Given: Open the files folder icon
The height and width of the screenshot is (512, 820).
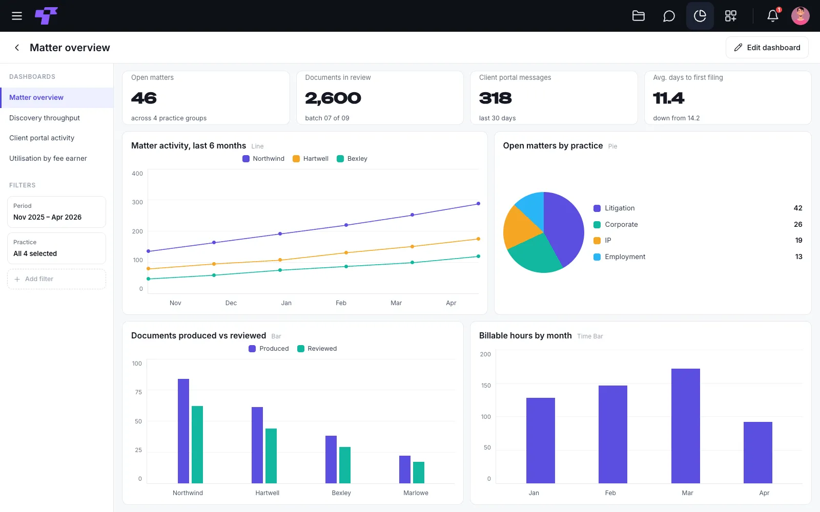Looking at the screenshot, I should 639,16.
